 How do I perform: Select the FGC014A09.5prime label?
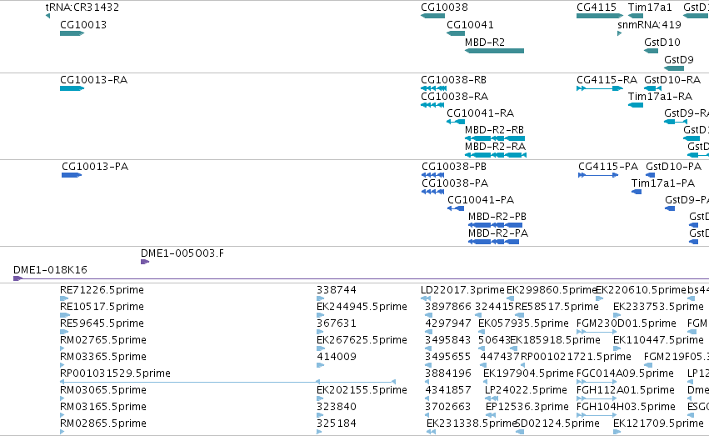coord(626,373)
